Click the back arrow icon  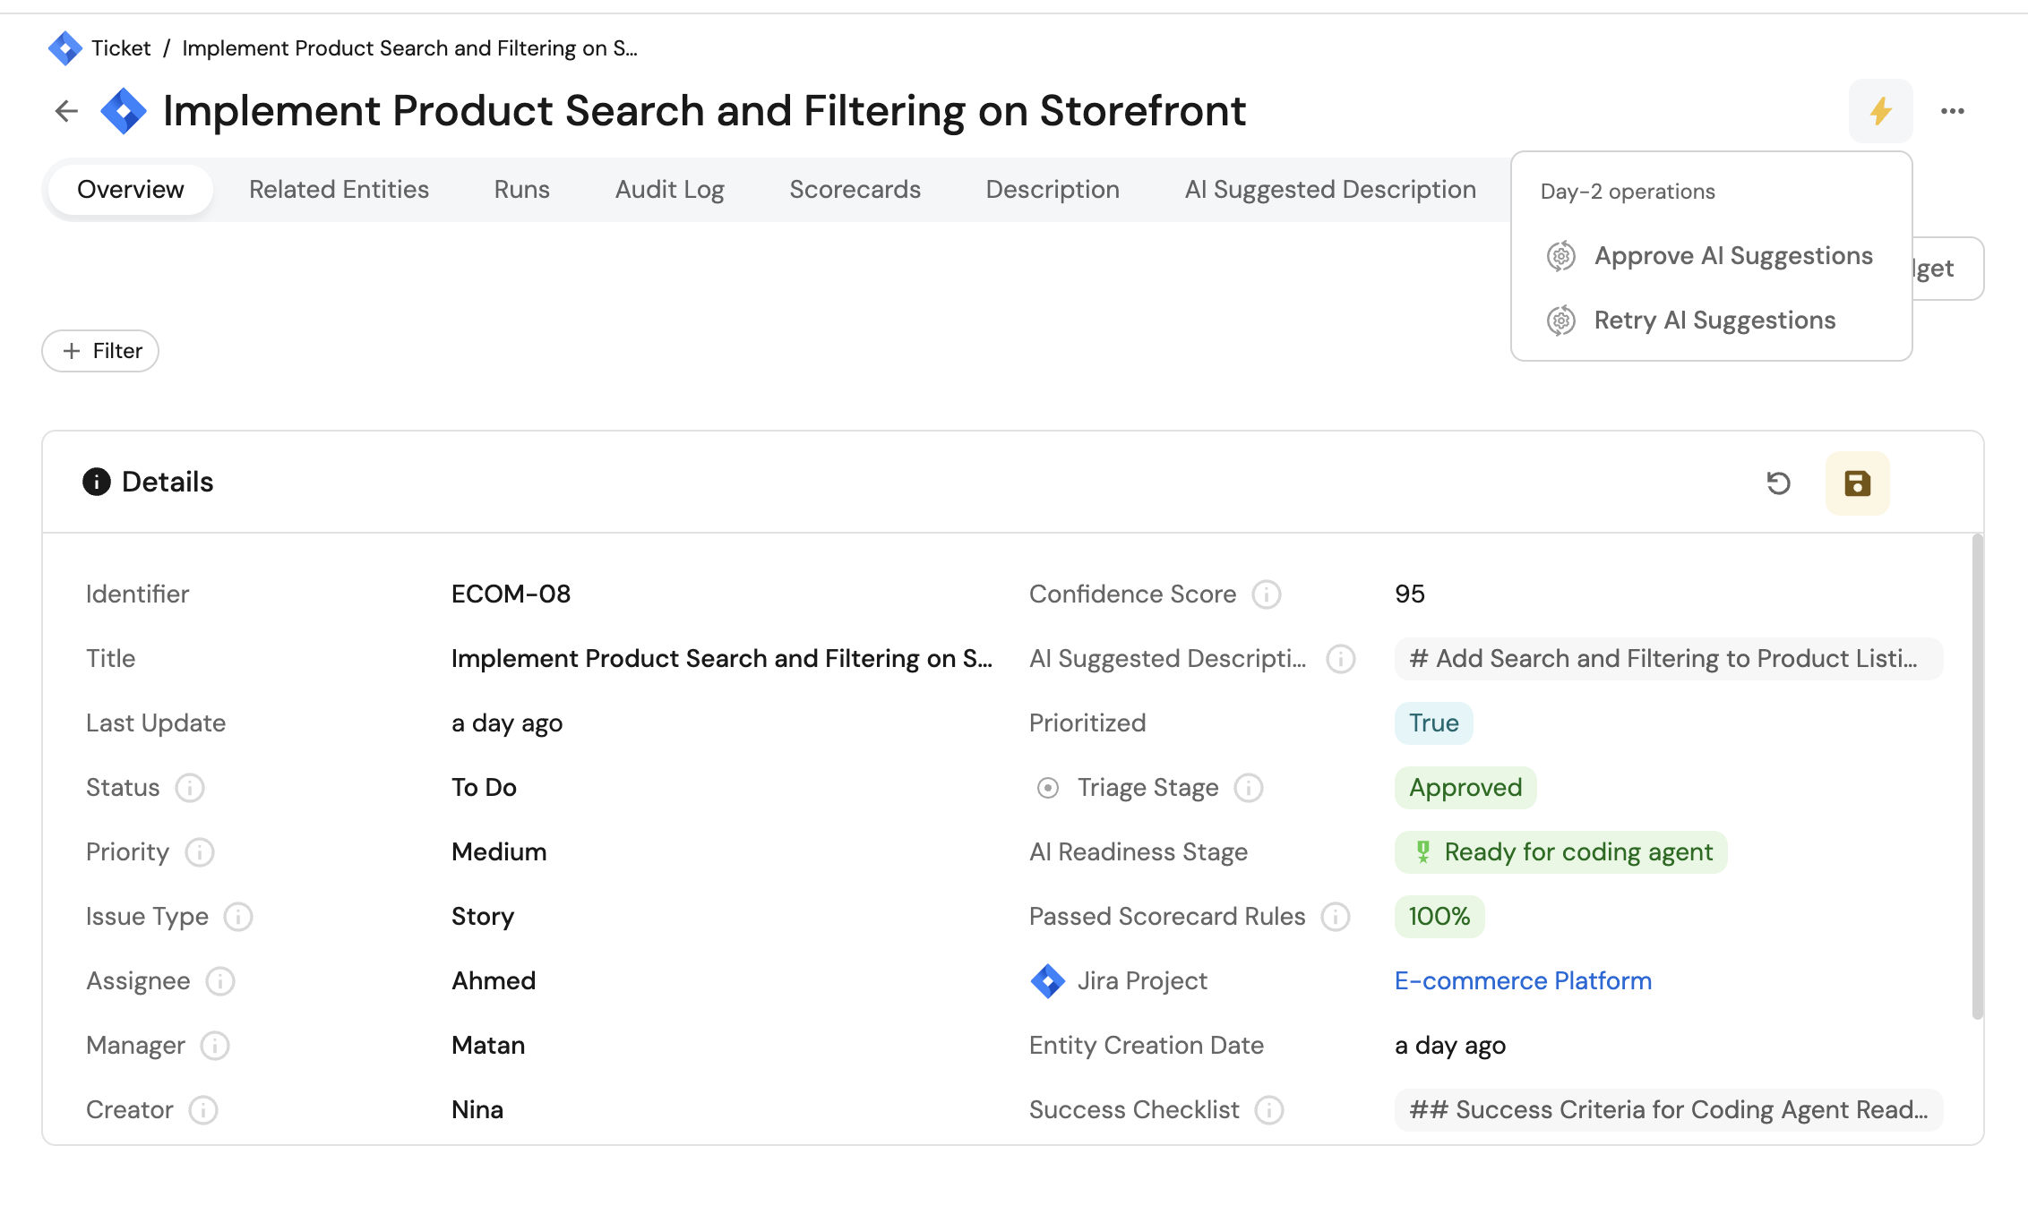click(x=66, y=111)
